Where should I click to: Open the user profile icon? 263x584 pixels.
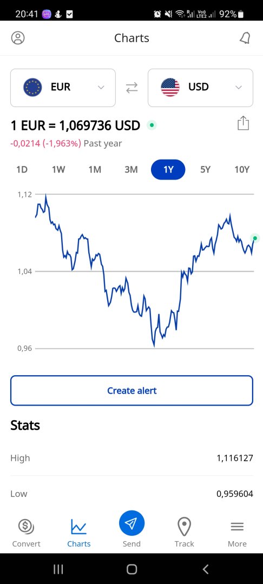(18, 38)
